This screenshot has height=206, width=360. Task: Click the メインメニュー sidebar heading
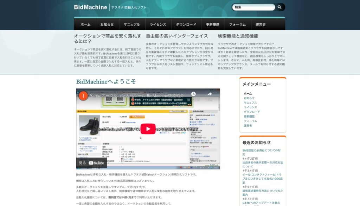click(x=256, y=84)
